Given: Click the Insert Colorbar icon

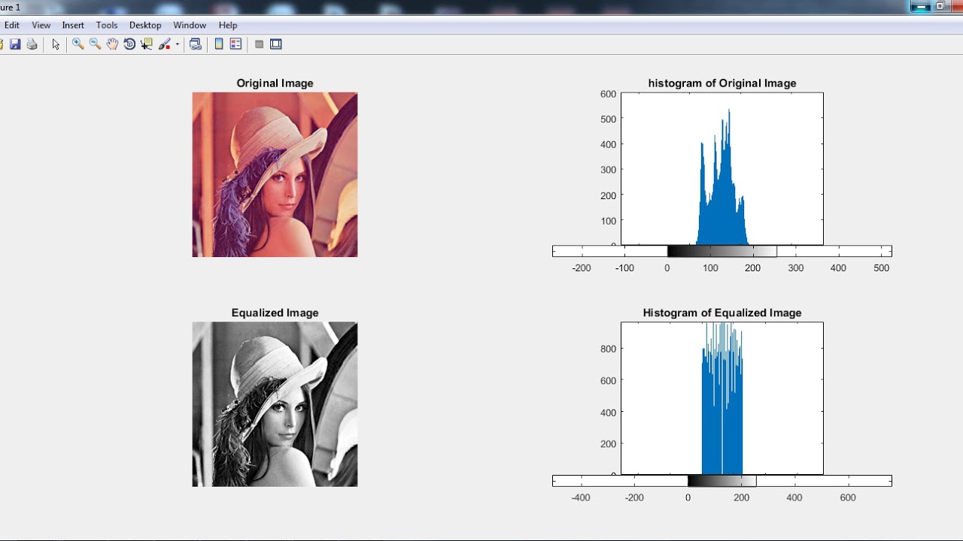Looking at the screenshot, I should [219, 44].
